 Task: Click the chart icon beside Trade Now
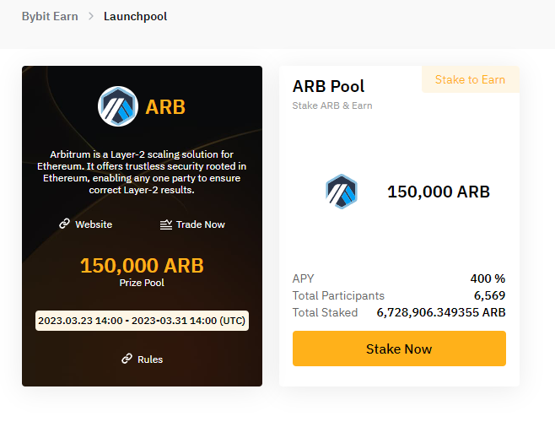click(x=166, y=224)
